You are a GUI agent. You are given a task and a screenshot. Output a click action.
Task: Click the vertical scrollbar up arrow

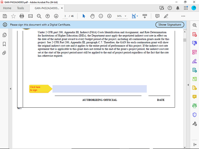[185, 32]
